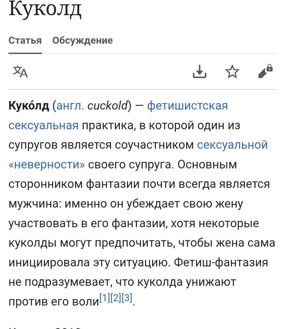Switch to the Статья tab
This screenshot has height=329, width=285.
[x=25, y=40]
